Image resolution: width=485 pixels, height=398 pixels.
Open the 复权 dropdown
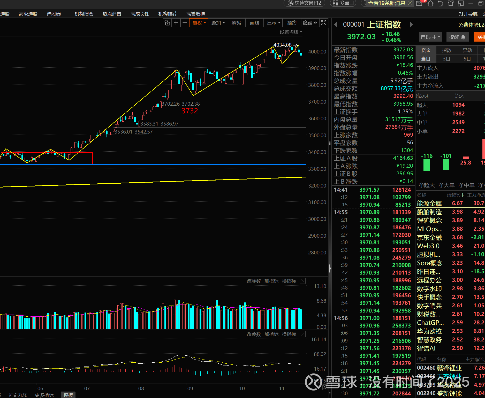point(199,23)
